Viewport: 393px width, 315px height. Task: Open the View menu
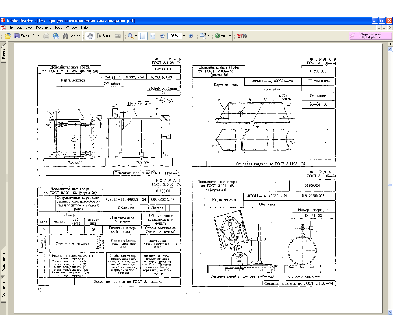coord(29,27)
